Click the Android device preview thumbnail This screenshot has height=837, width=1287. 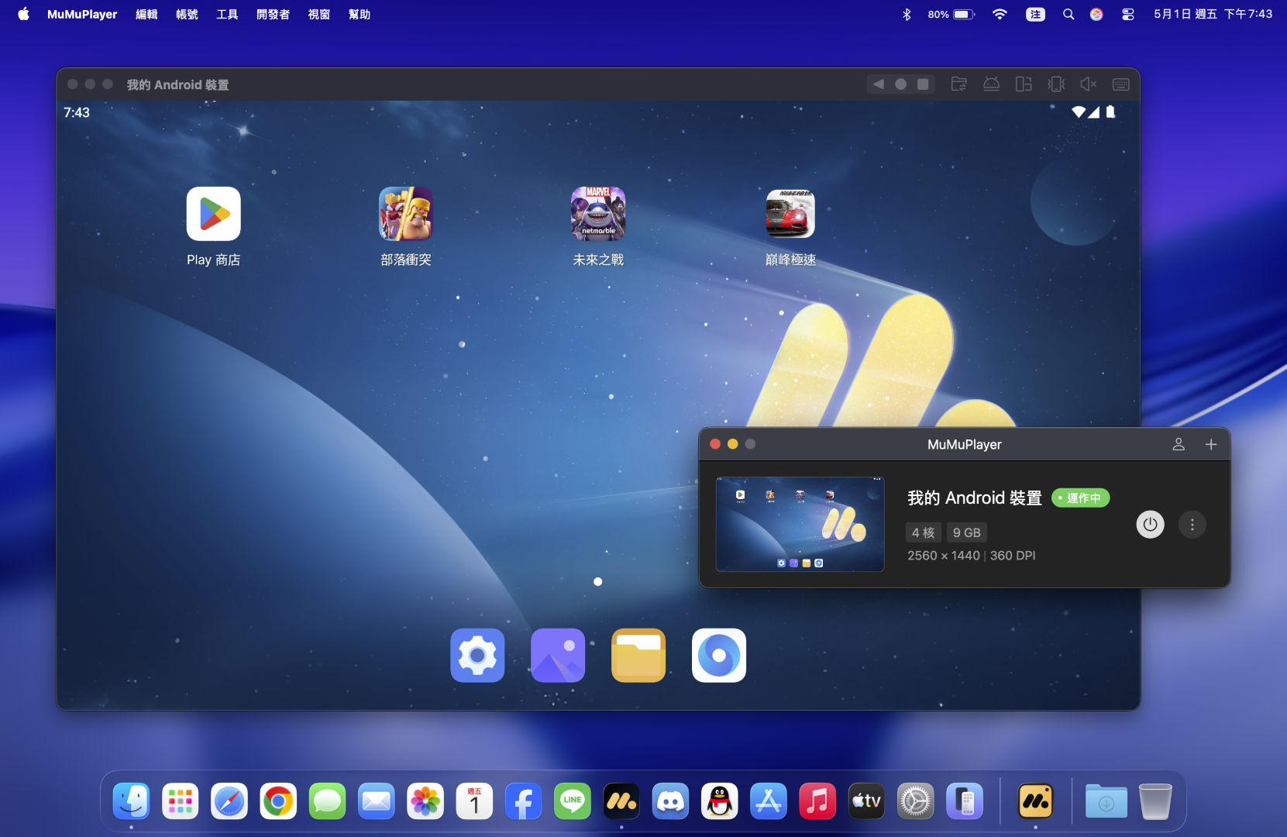800,525
